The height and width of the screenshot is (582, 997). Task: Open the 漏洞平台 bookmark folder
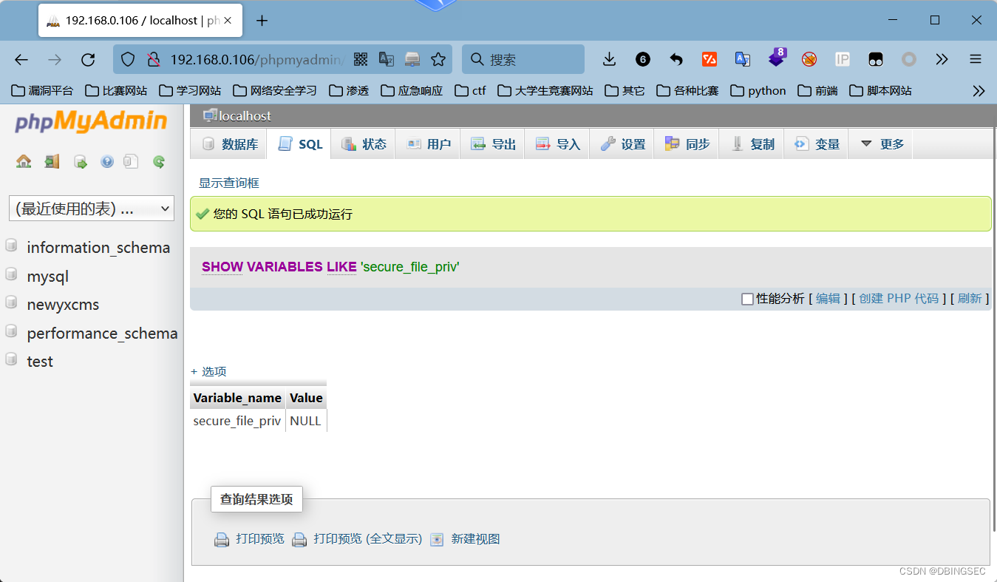click(43, 91)
